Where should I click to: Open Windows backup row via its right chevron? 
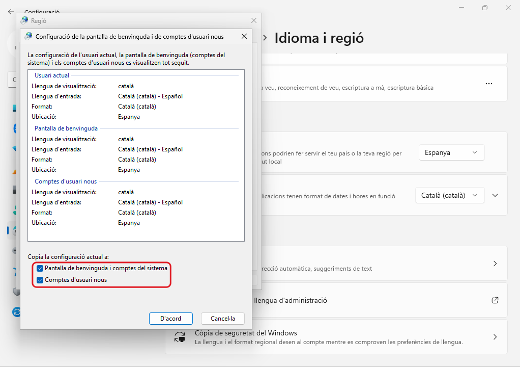pos(495,337)
